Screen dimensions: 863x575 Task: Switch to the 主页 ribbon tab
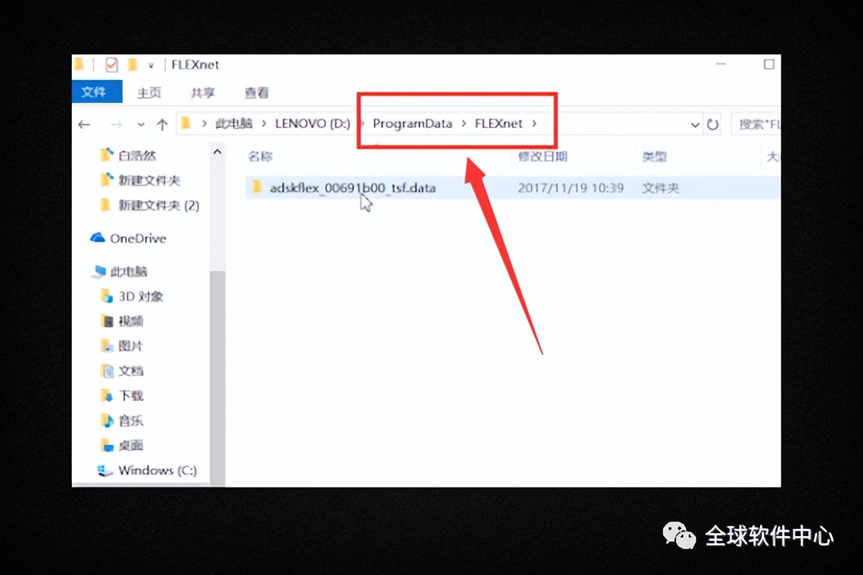point(149,93)
